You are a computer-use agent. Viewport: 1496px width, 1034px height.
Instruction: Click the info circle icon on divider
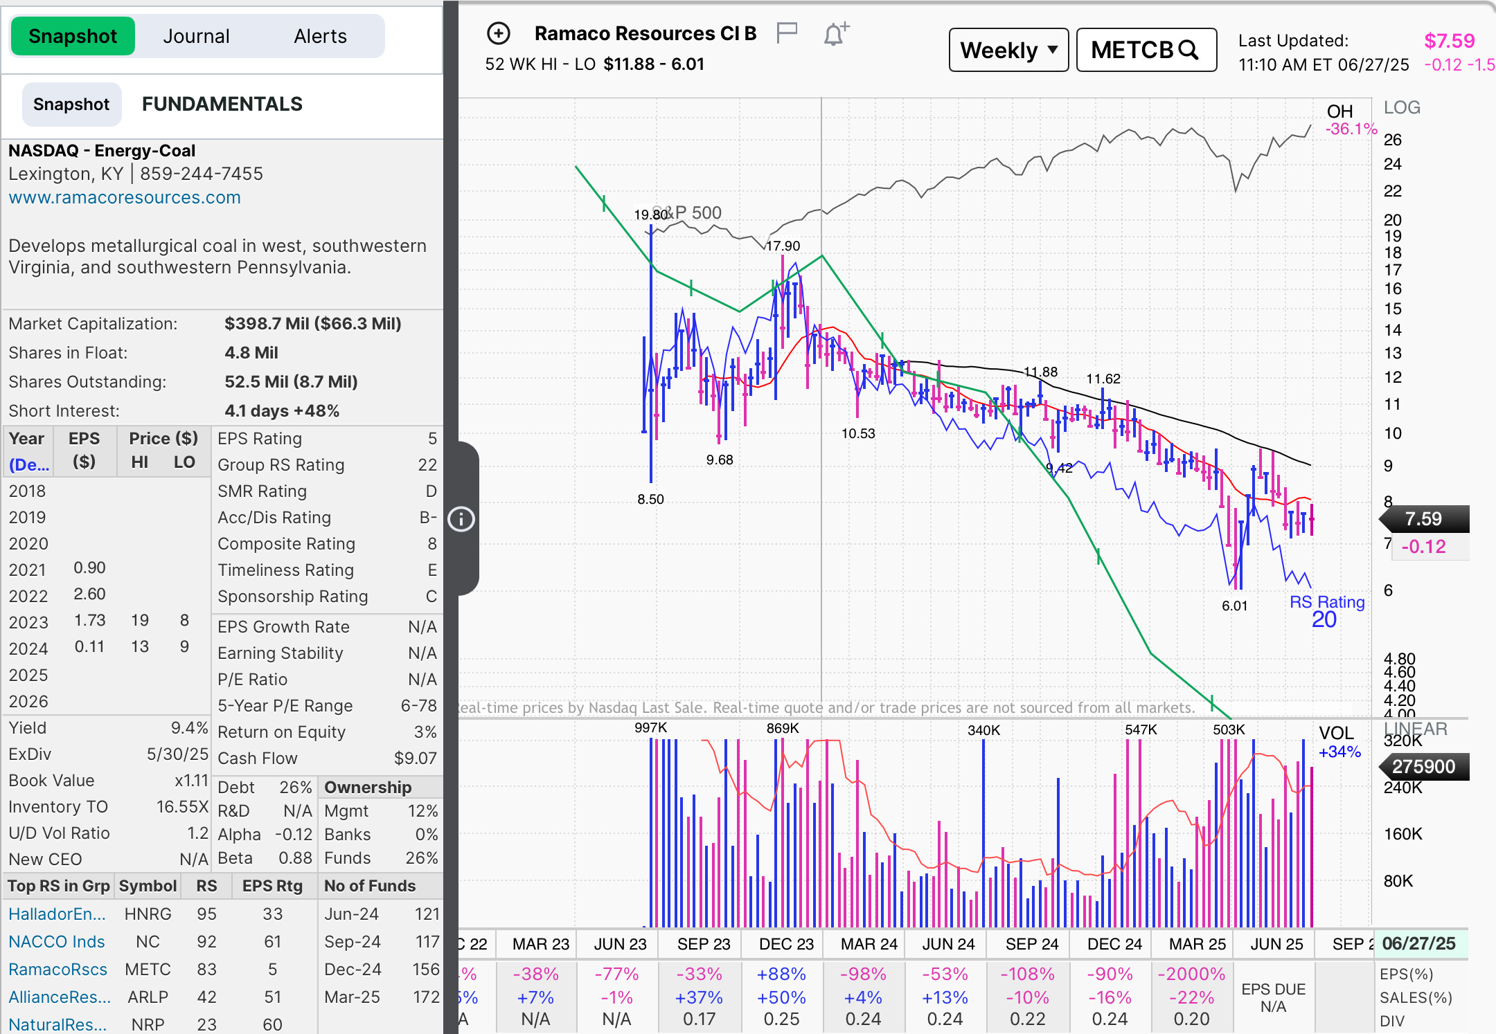coord(461,519)
